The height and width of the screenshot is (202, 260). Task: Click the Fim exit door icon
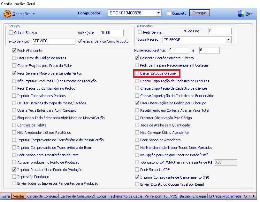[x=241, y=14]
